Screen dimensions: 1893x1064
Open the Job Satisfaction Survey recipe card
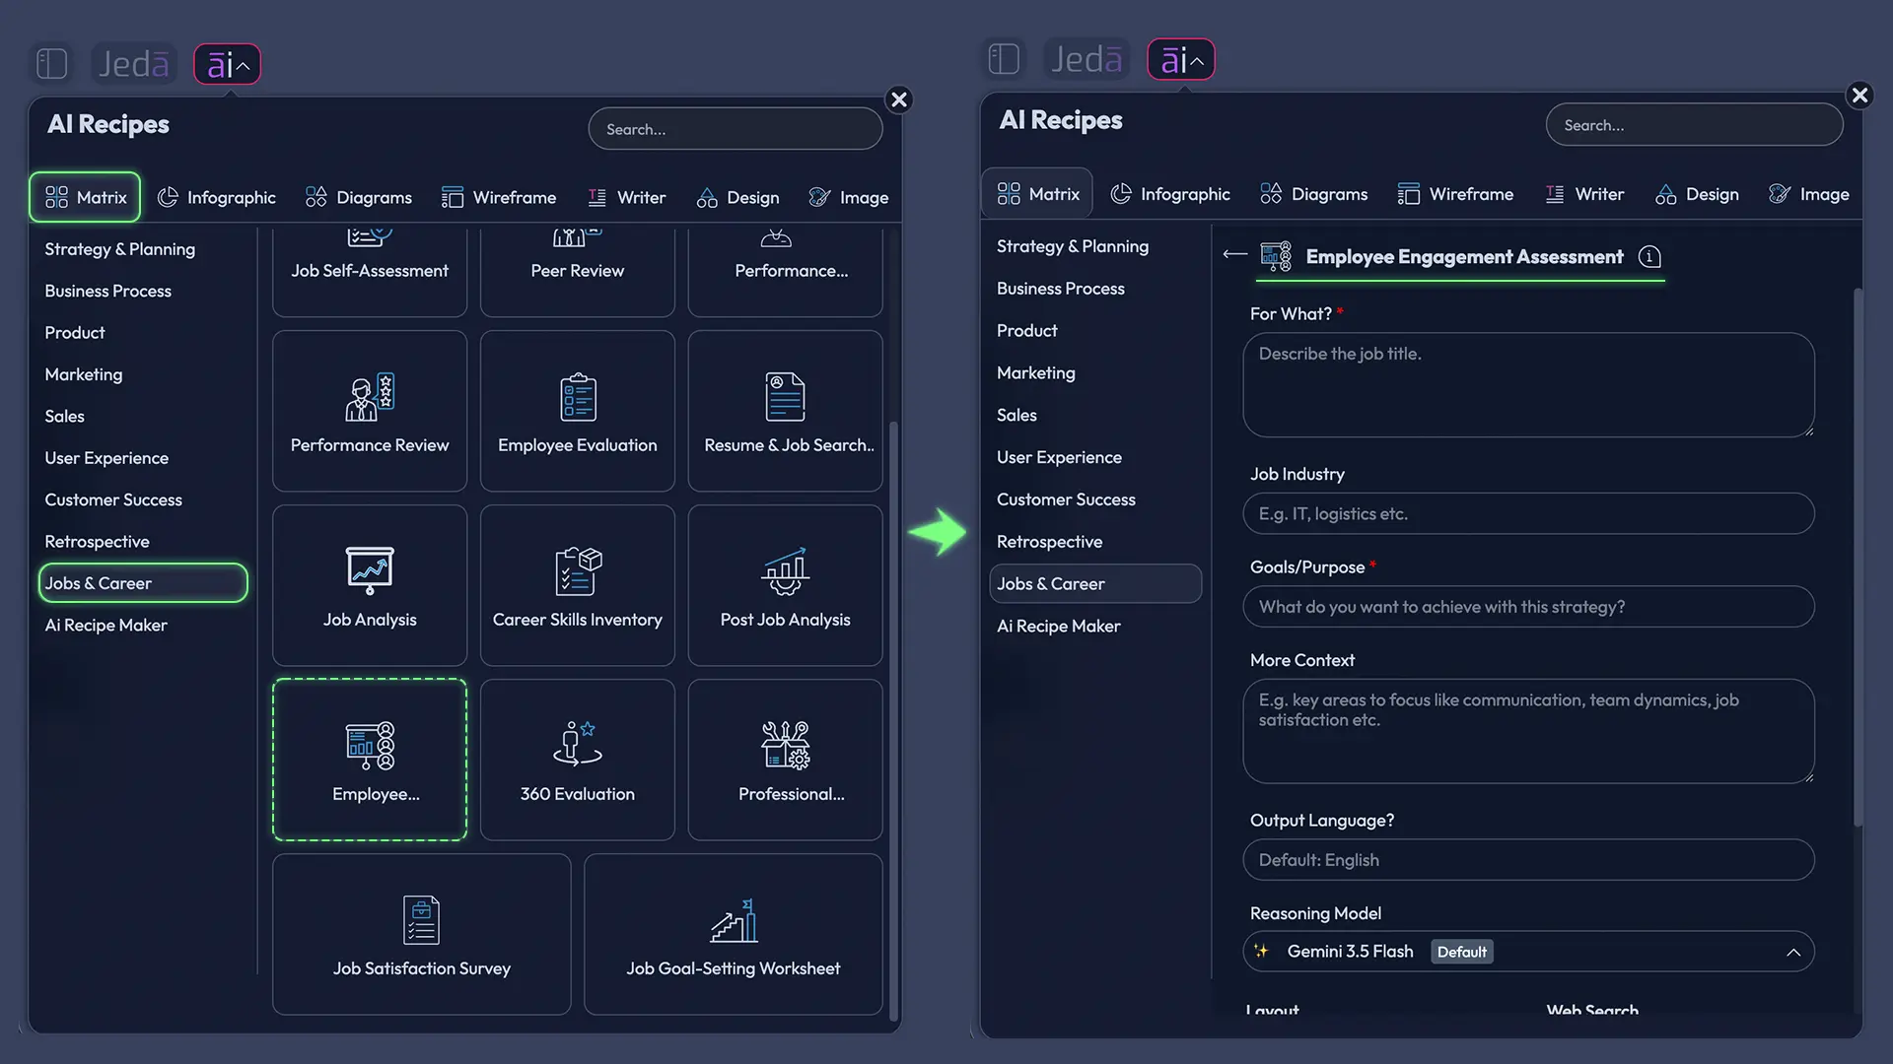(x=422, y=934)
